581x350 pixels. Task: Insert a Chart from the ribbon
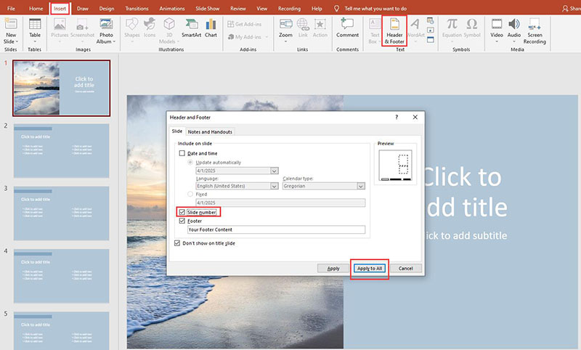click(x=211, y=29)
